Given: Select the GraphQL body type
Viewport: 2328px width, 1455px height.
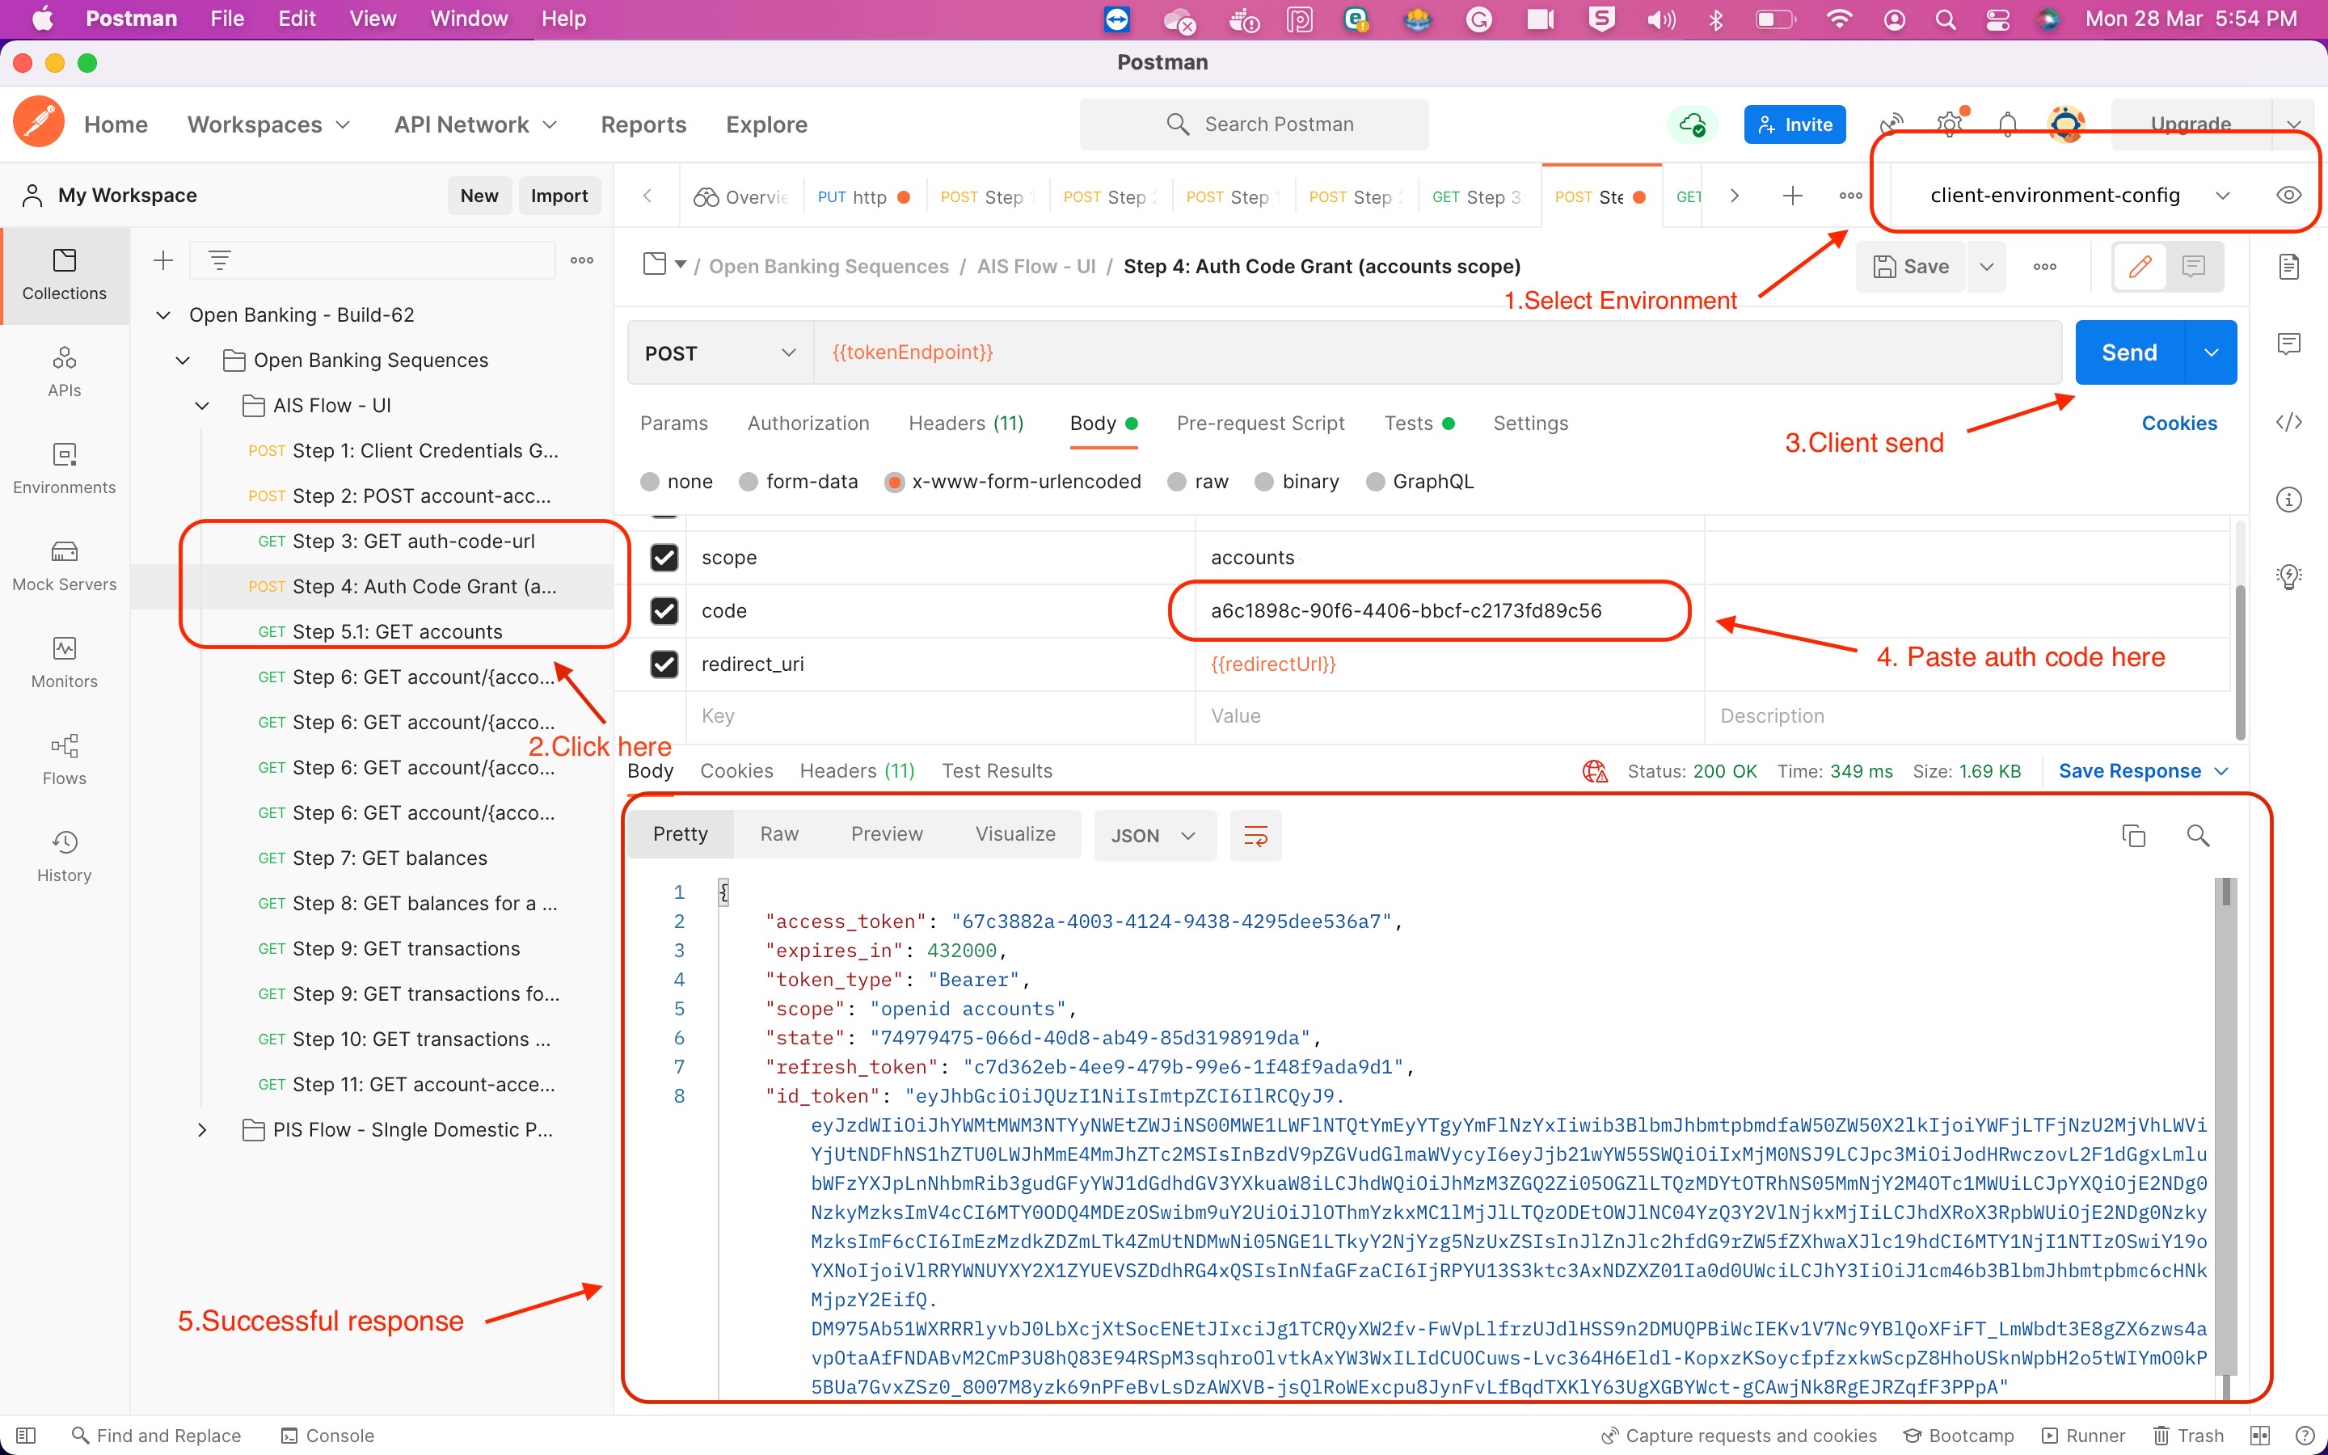Looking at the screenshot, I should pos(1376,481).
